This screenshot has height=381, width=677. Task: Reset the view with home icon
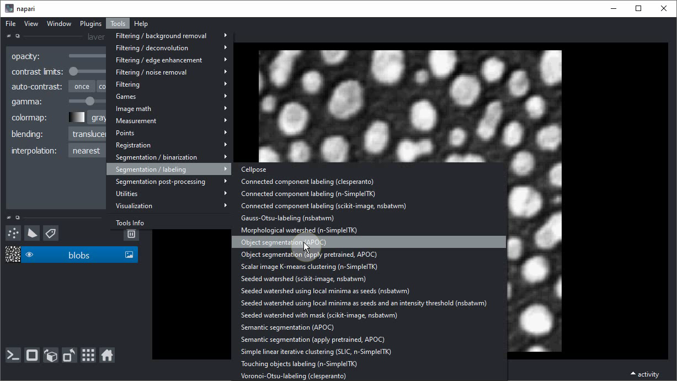107,356
